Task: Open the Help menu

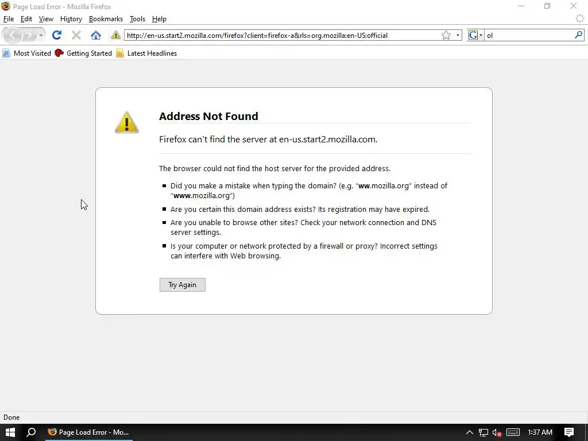Action: point(159,19)
